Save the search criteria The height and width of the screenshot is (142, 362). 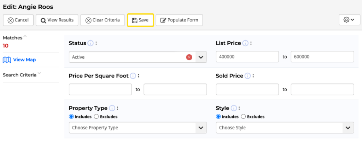pyautogui.click(x=140, y=20)
